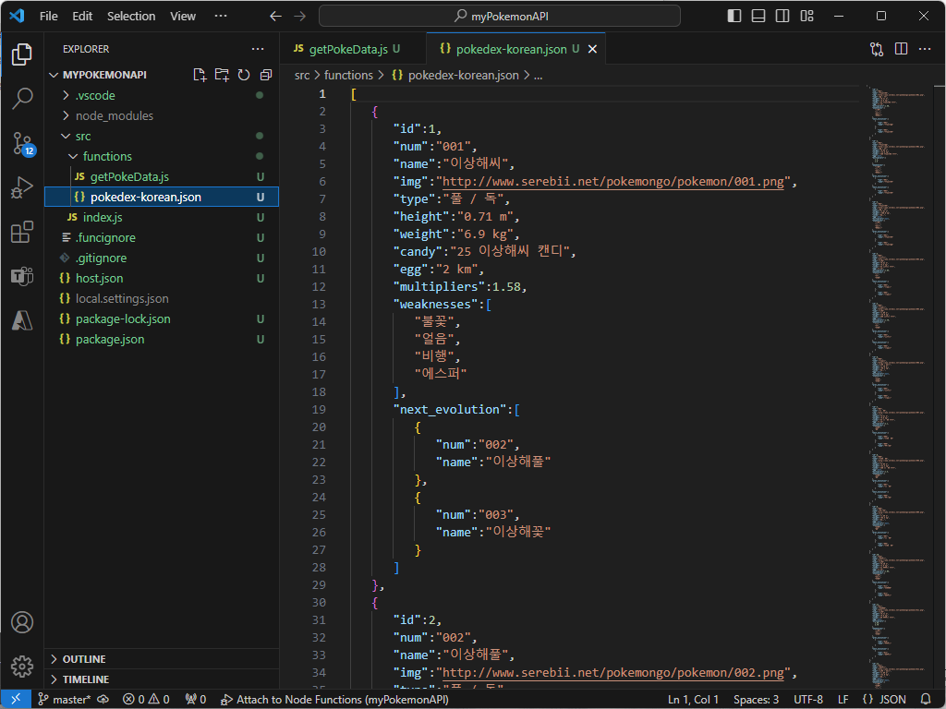Create a new file in MYPOKEMONAPI

tap(200, 75)
